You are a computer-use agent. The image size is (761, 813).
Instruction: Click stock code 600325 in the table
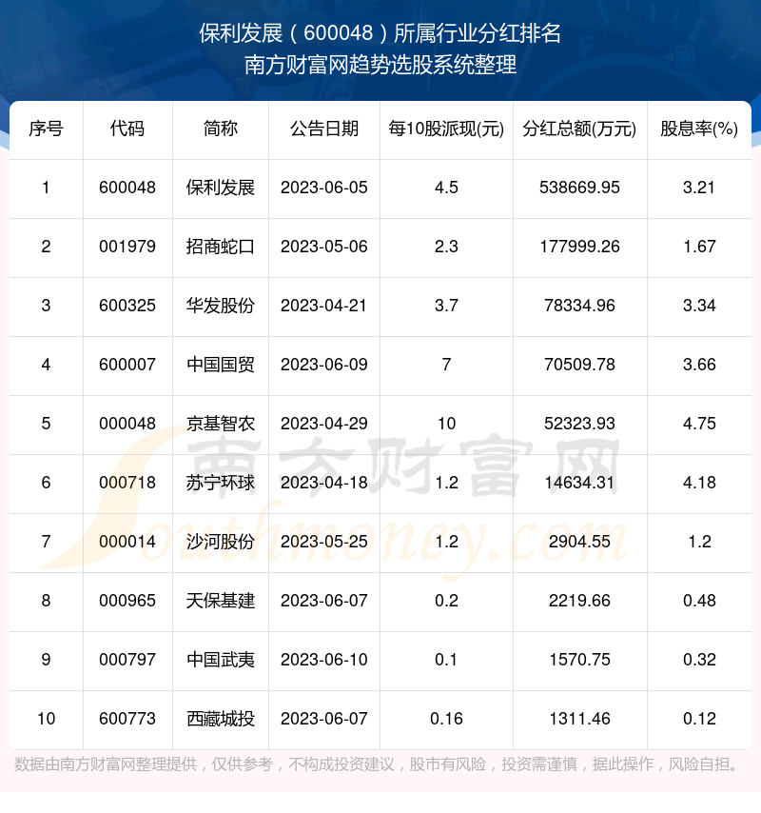point(127,306)
